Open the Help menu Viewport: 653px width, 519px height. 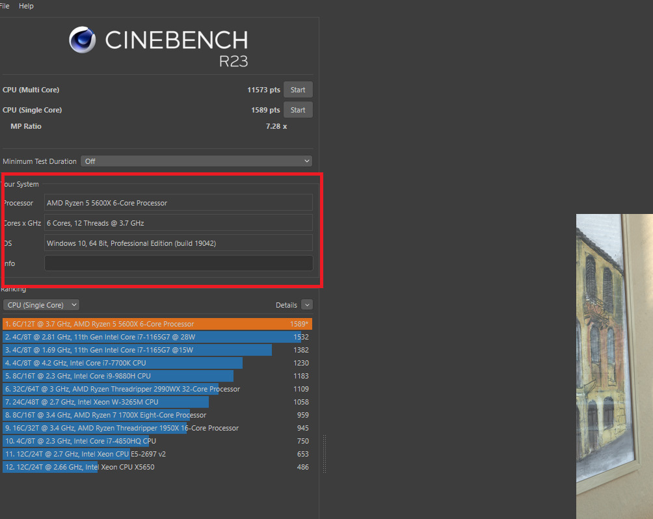coord(26,6)
